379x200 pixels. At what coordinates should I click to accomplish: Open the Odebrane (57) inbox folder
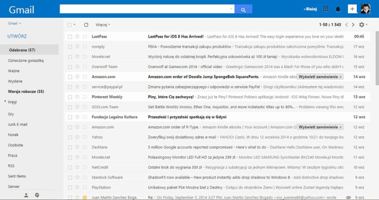click(x=22, y=50)
